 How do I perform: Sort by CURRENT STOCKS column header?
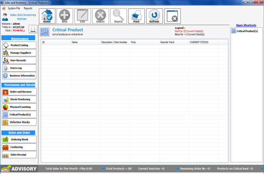coord(204,42)
